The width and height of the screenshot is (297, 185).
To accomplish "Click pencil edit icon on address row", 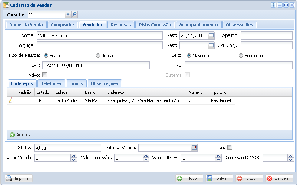I will [10, 100].
